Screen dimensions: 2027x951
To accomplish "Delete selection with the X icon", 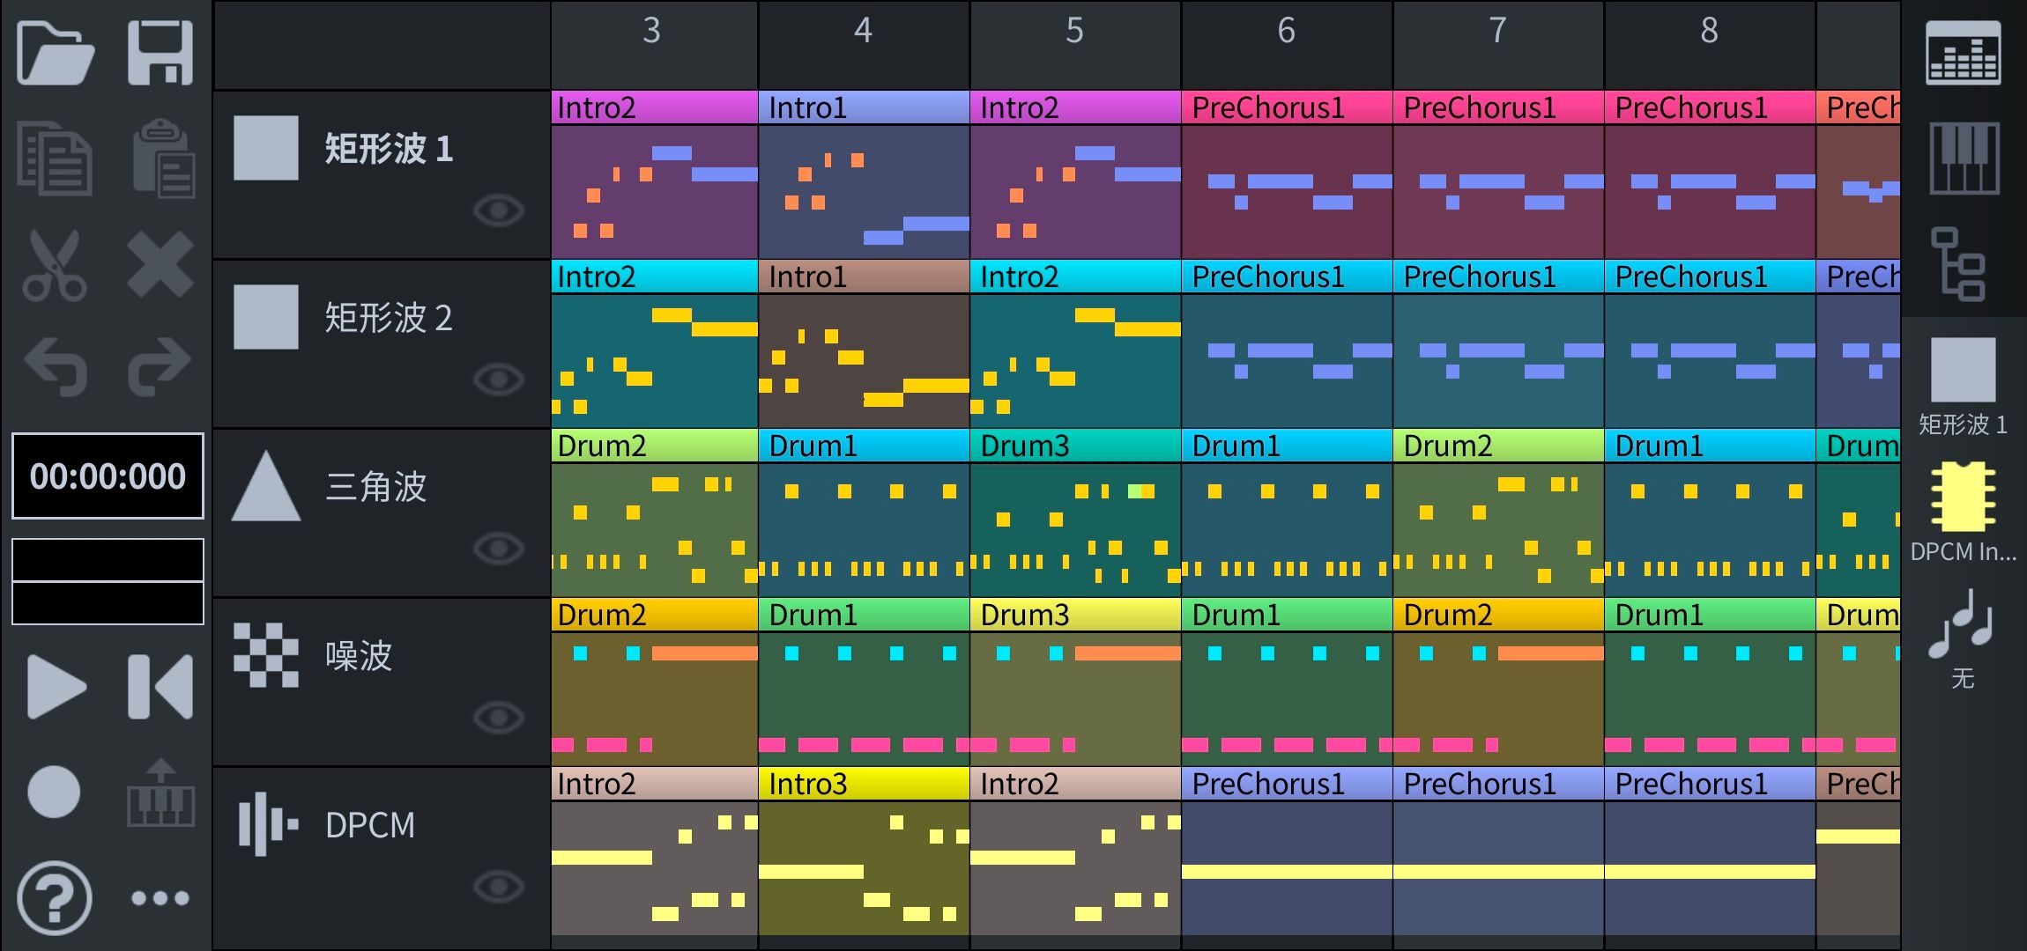I will [160, 264].
